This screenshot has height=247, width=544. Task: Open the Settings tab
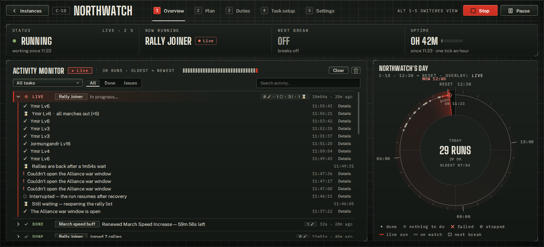[320, 11]
